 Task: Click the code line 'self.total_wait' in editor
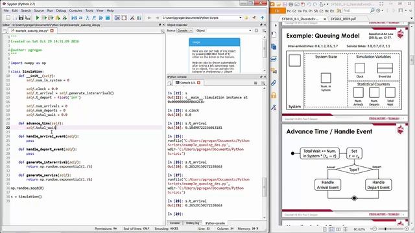(x=41, y=128)
